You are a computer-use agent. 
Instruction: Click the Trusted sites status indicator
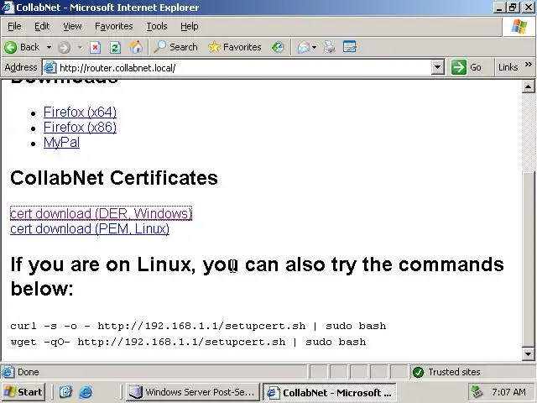coord(447,372)
